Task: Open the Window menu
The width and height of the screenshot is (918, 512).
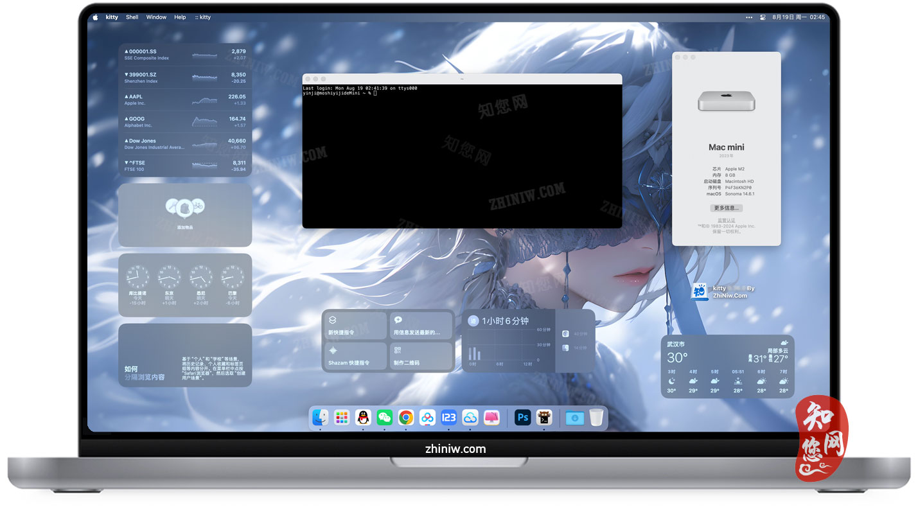Action: tap(156, 17)
